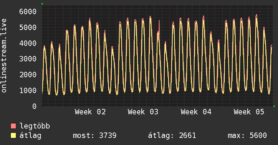This screenshot has height=145, width=278.
Task: Select the legtöbb legend label
Action: click(x=35, y=126)
